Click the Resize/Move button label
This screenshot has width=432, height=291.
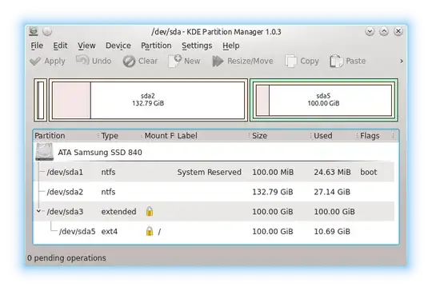(250, 61)
